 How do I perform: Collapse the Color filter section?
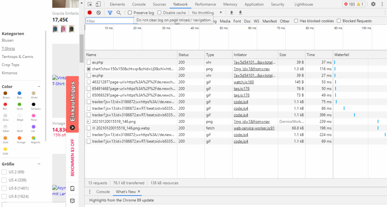click(39, 86)
